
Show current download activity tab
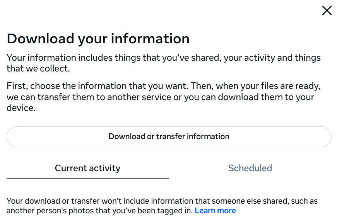coord(87,168)
